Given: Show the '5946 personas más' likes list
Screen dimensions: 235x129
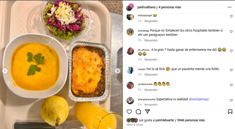Looking at the screenshot, I should coord(191,120).
